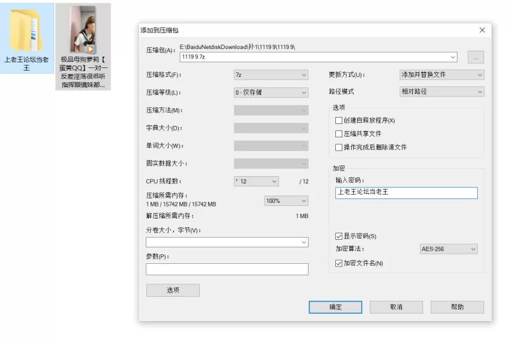The image size is (509, 344).
Task: Select the 上老王论坛当老王 folder icon
Action: pos(26,30)
